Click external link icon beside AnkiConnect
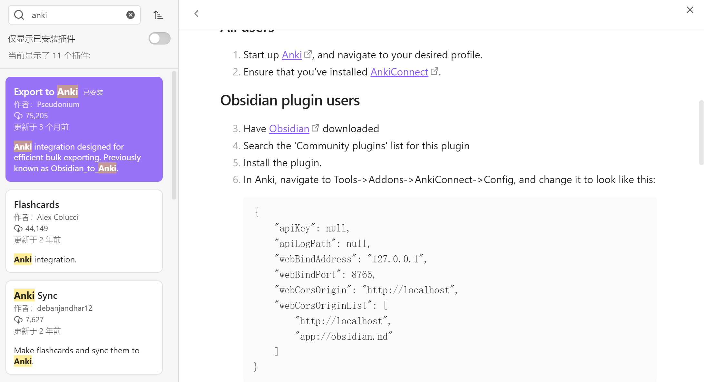This screenshot has width=704, height=382. [434, 71]
